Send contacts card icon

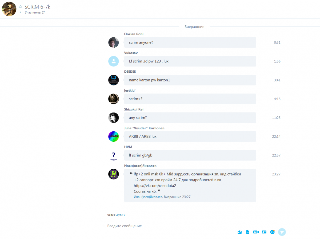pyautogui.click(x=264, y=232)
